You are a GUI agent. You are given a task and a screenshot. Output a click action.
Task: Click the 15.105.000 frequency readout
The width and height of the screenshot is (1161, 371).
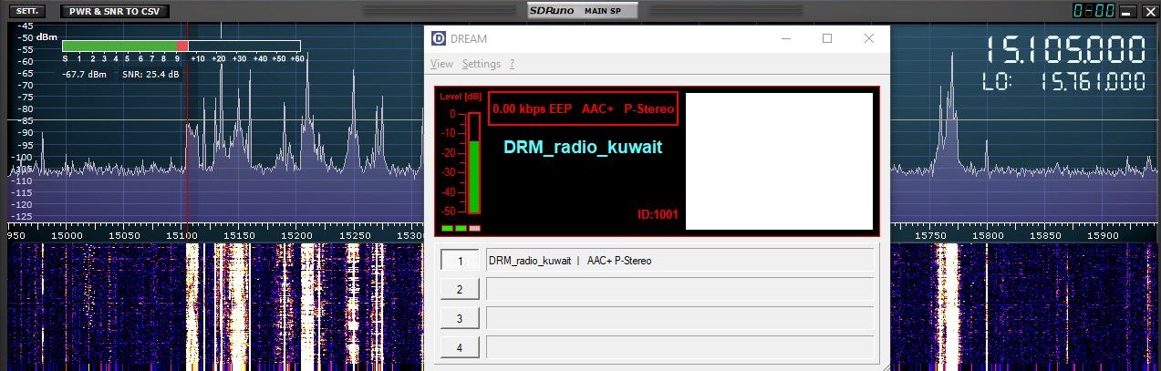coord(1066,49)
